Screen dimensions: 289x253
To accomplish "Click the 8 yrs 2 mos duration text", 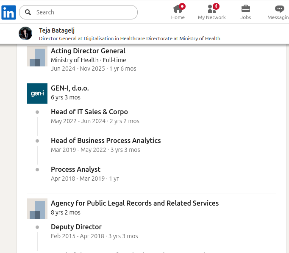I will point(66,212).
